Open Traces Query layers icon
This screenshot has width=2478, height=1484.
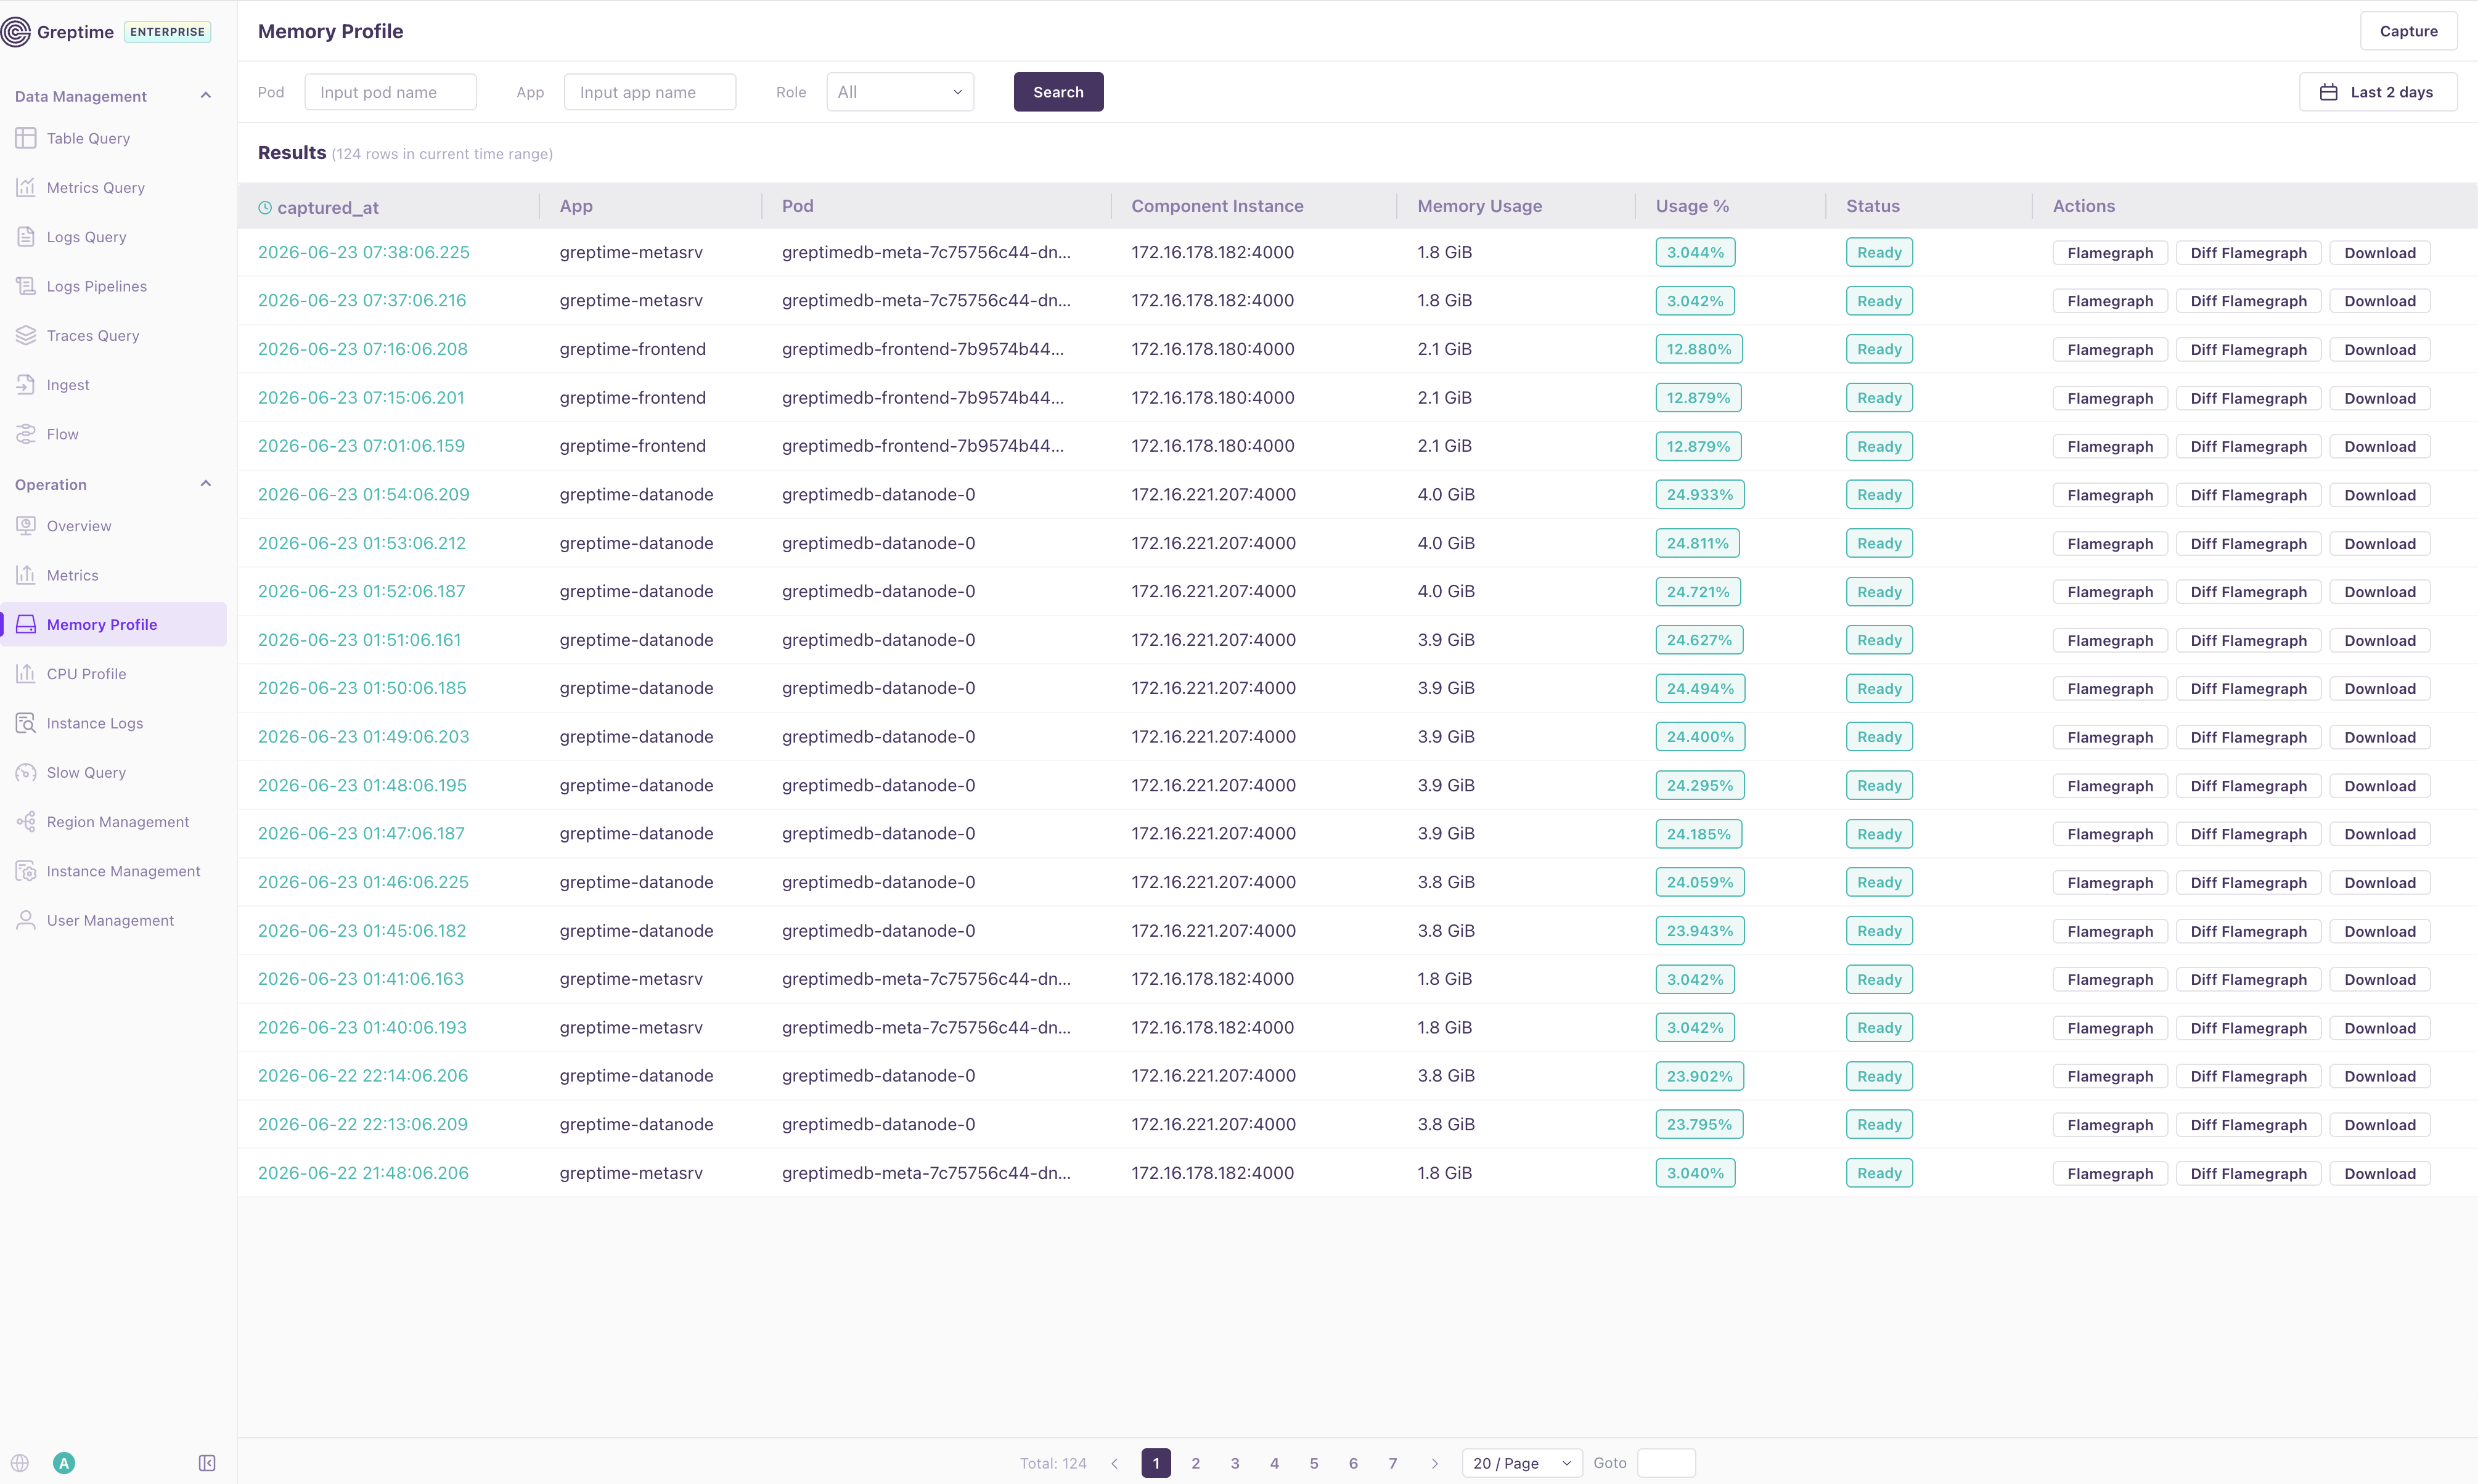(26, 335)
